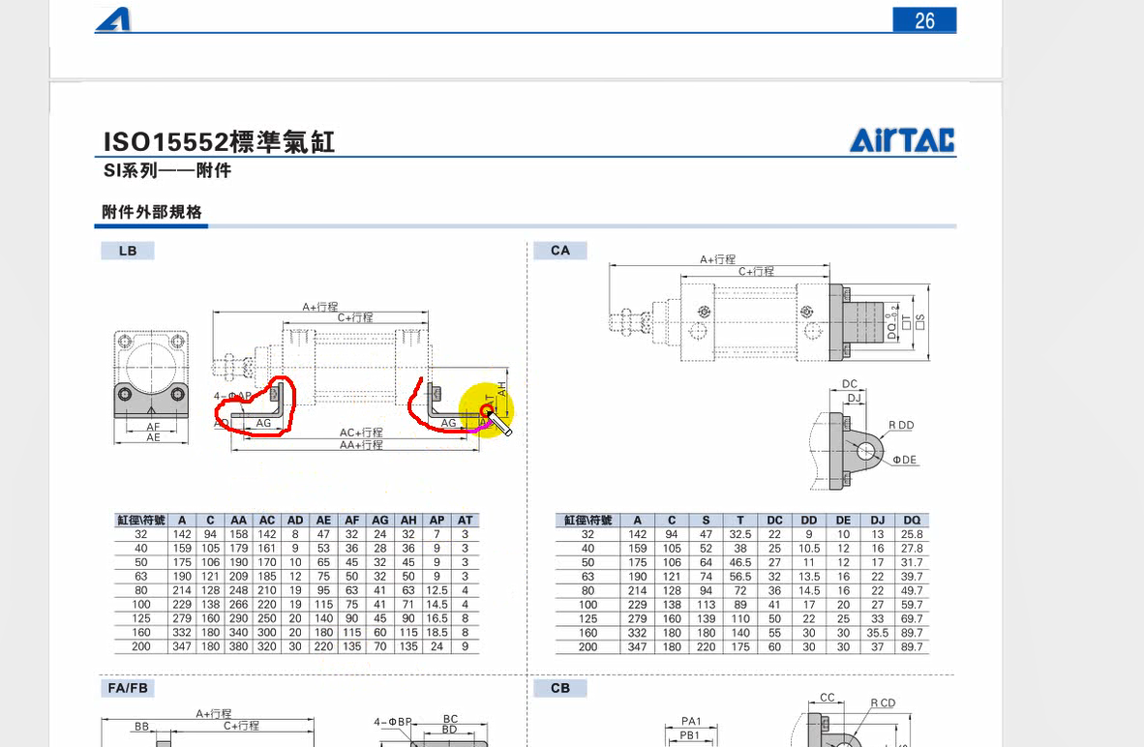This screenshot has width=1144, height=747.
Task: Click the R DD label in CA drawing
Action: point(901,426)
